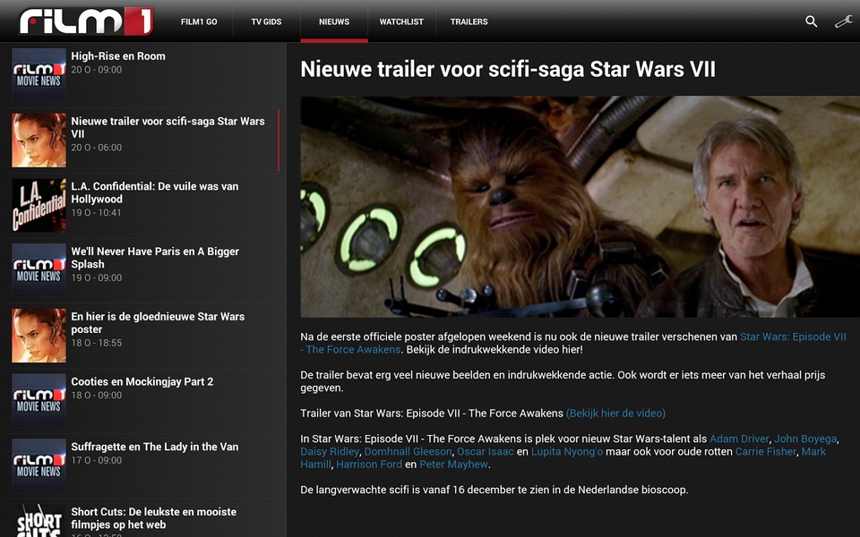
Task: Open the John Boyega link
Action: click(x=805, y=439)
